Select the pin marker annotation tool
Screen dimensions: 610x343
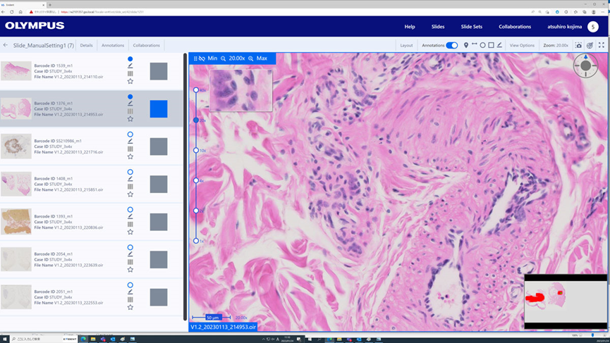click(466, 45)
